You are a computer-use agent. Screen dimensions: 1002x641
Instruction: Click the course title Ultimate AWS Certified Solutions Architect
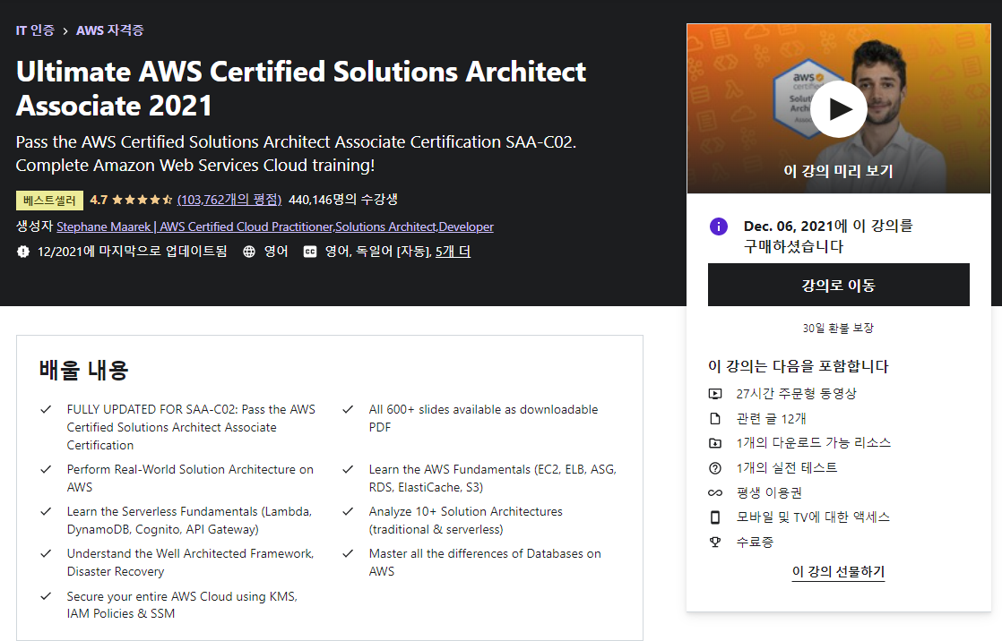click(301, 89)
